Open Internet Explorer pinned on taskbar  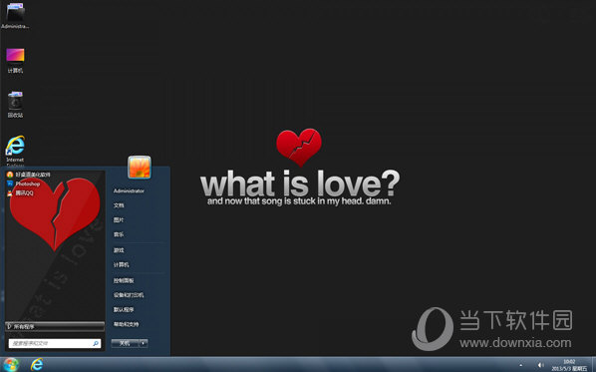[x=37, y=364]
